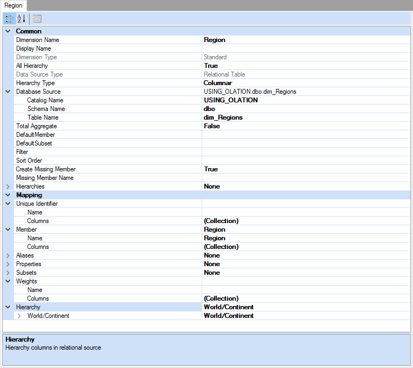Expand the Properties row
Viewport: 413px width, 368px height.
point(8,264)
